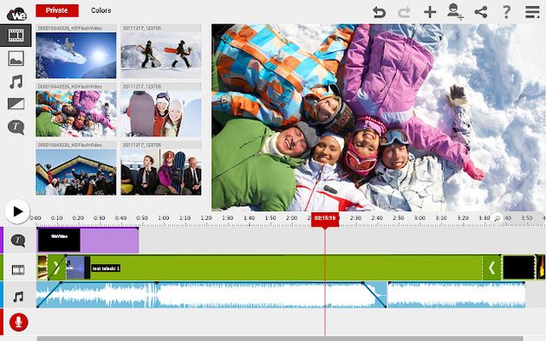Select the WeVideo title clip on text track

pyautogui.click(x=59, y=240)
